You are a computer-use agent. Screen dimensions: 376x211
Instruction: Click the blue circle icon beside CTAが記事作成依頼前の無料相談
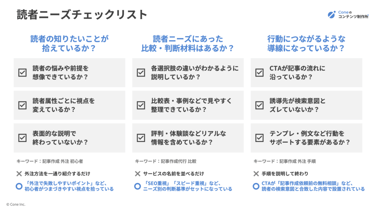coord(256,186)
